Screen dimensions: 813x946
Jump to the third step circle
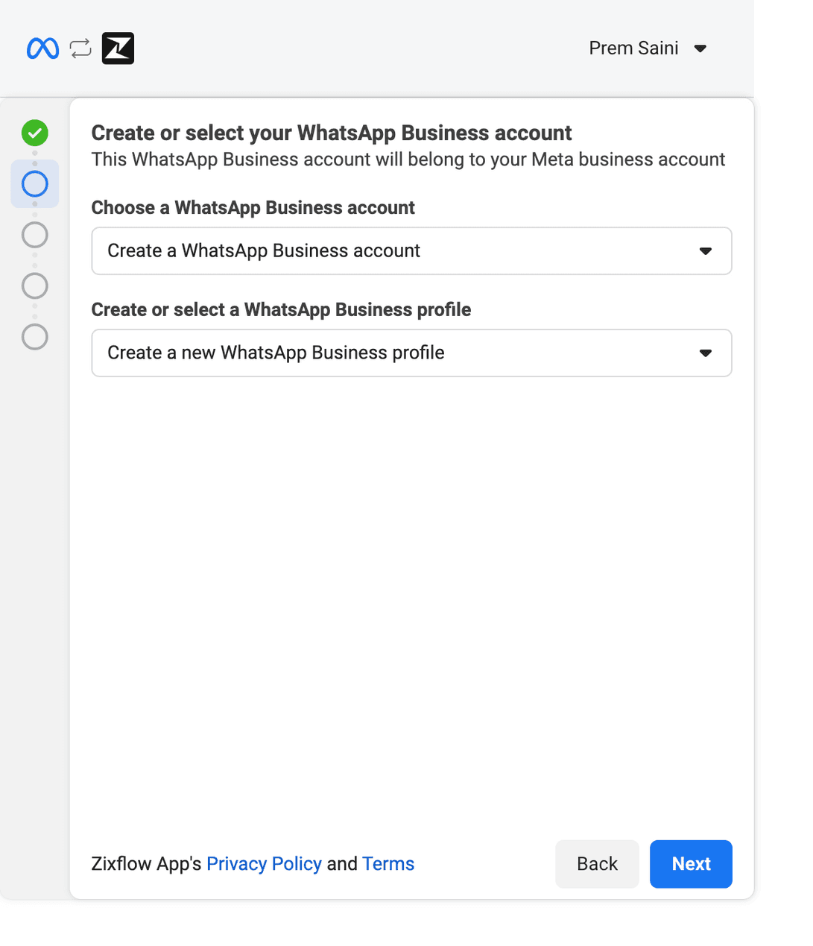35,235
